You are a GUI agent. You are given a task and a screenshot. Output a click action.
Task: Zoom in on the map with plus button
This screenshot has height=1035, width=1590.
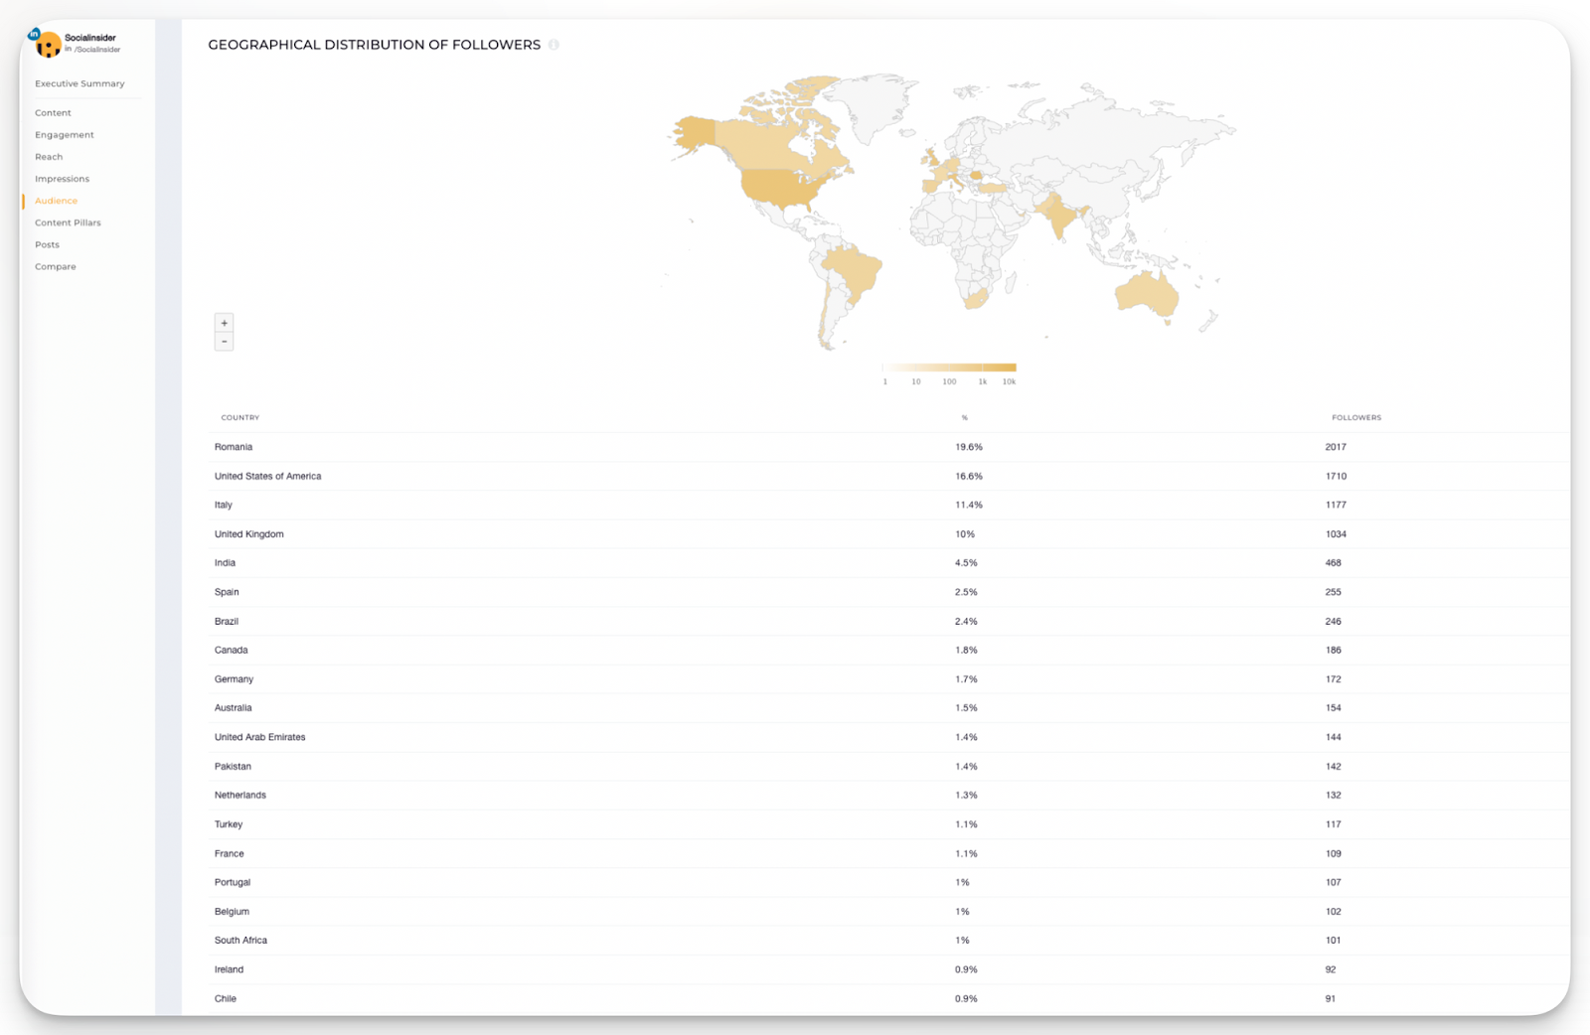point(225,323)
